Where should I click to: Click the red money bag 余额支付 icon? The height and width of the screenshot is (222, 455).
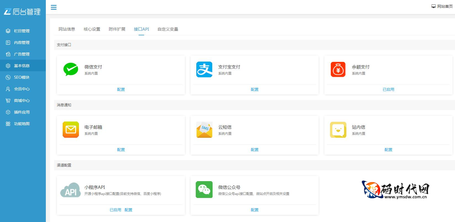(x=338, y=69)
